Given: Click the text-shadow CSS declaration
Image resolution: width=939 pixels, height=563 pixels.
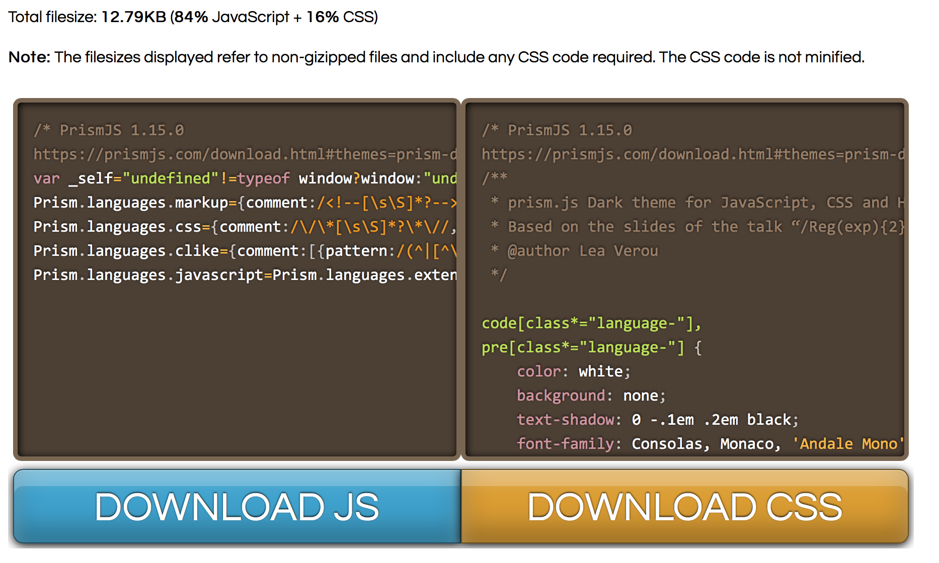Looking at the screenshot, I should [657, 420].
